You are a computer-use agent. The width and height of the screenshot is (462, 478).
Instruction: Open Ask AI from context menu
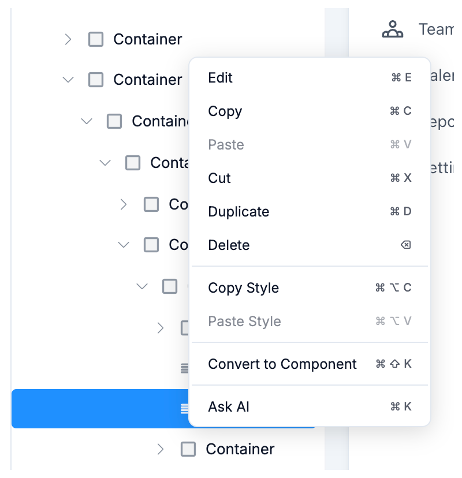point(229,407)
